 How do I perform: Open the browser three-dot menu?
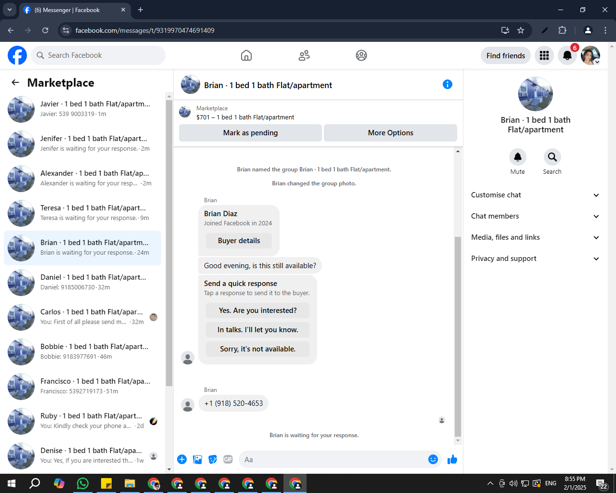click(x=605, y=30)
